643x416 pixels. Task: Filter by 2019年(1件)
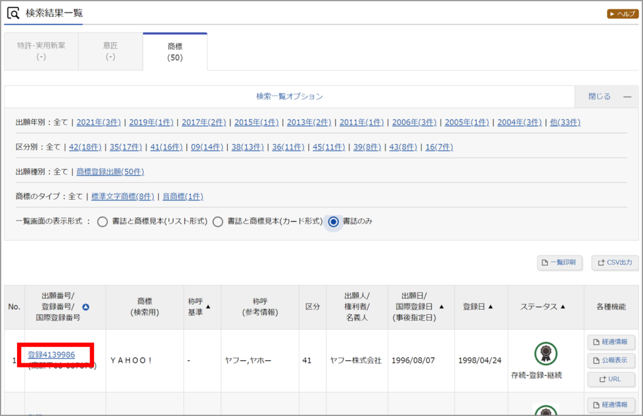pyautogui.click(x=151, y=123)
